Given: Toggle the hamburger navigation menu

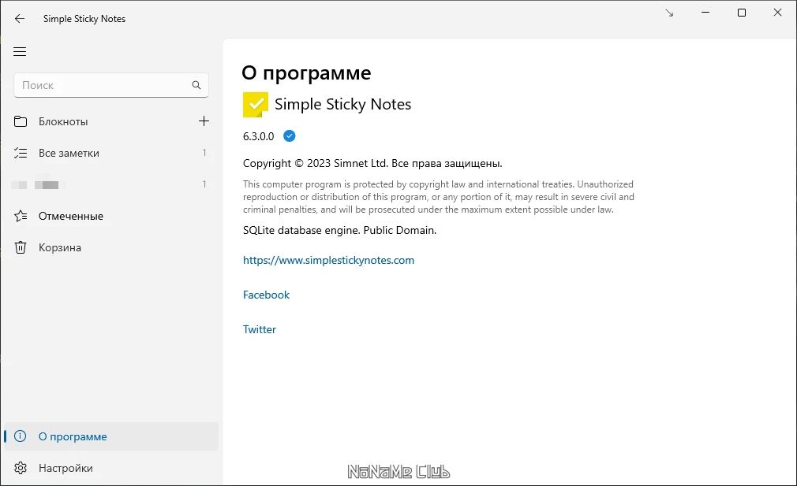Looking at the screenshot, I should pyautogui.click(x=20, y=52).
